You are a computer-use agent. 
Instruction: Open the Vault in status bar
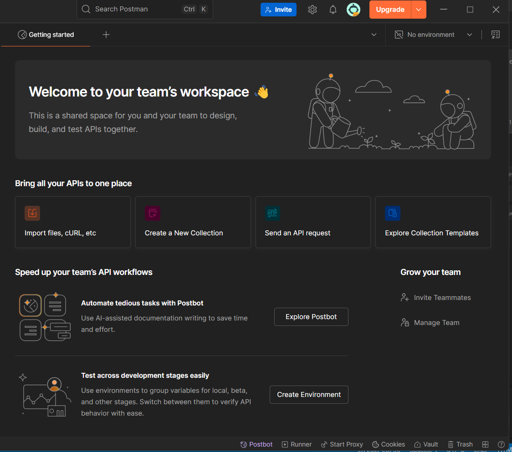pos(426,444)
